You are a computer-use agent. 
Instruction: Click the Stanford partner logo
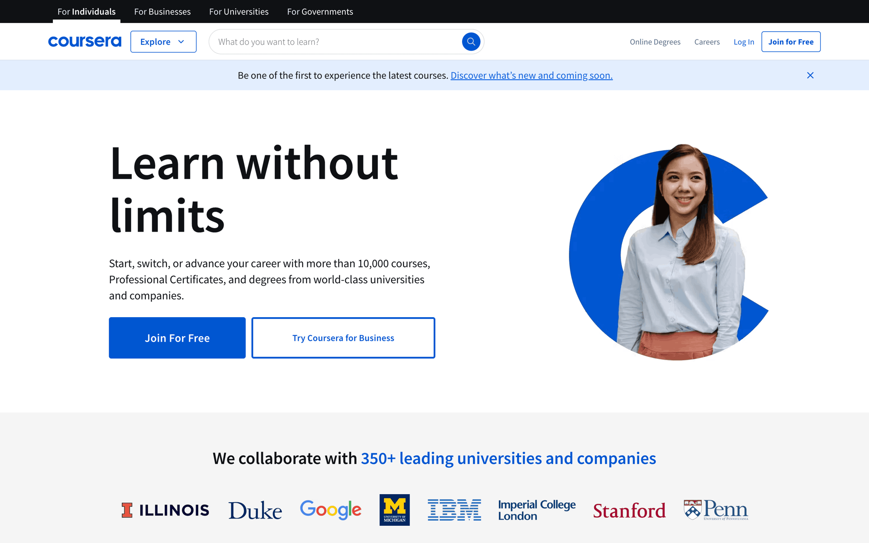[x=629, y=511]
